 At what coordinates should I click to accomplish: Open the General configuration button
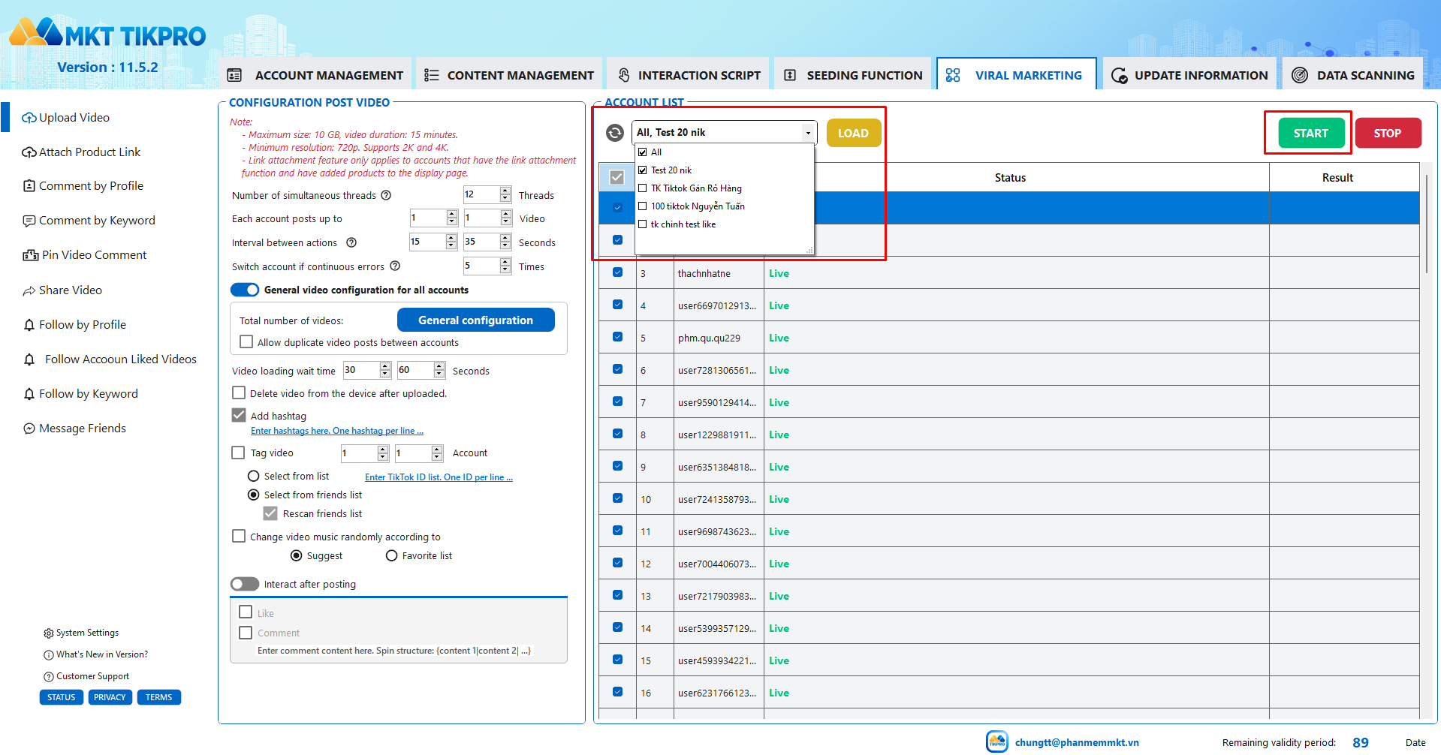pyautogui.click(x=476, y=320)
